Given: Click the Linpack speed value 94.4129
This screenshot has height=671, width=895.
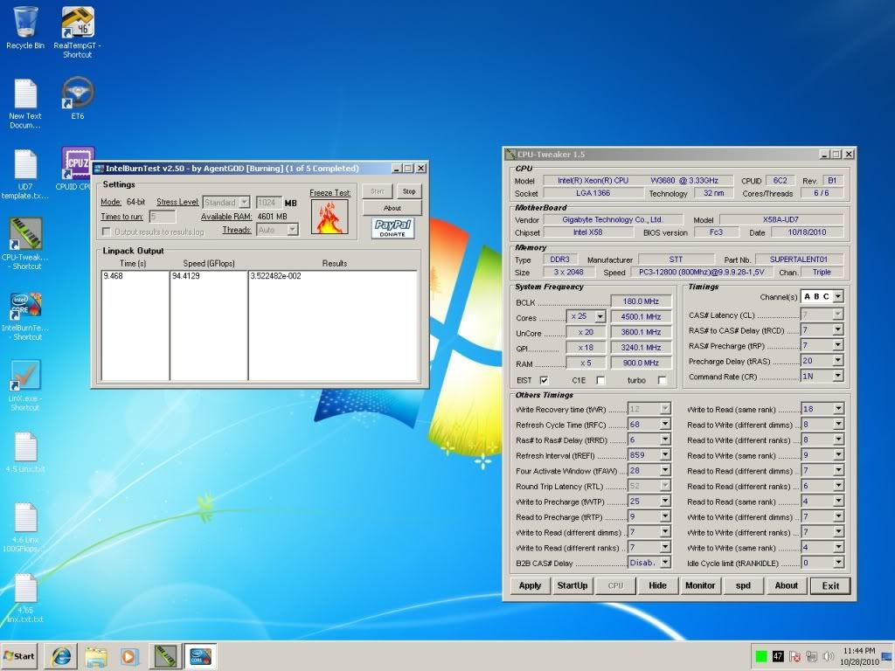Looking at the screenshot, I should tap(187, 276).
